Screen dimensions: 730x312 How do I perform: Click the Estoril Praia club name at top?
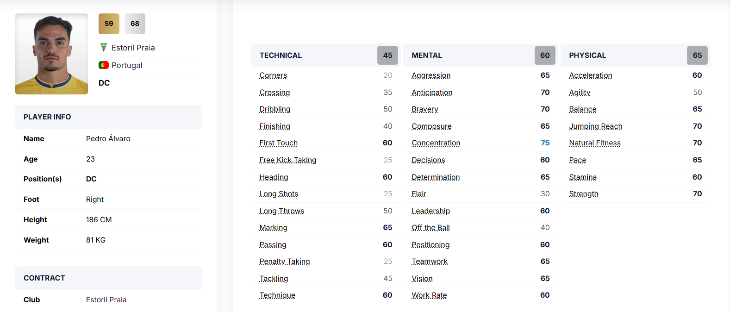tap(133, 48)
